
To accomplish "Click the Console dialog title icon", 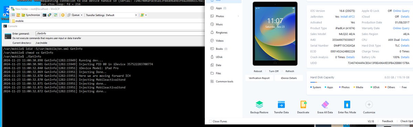I will (5, 26).
